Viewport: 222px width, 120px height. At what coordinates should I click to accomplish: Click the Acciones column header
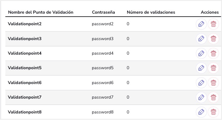[x=210, y=12]
